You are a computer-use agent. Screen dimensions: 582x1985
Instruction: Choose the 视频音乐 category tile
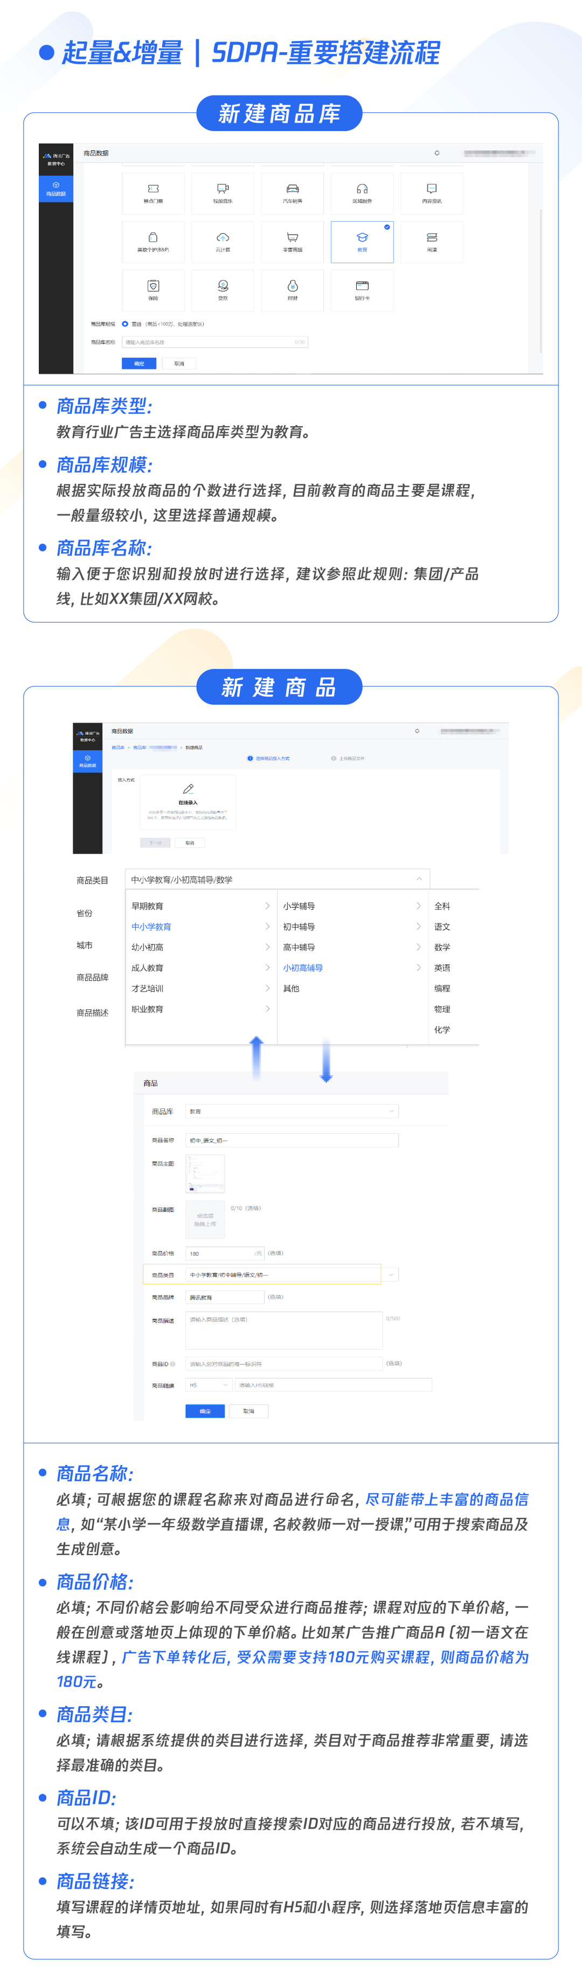(223, 194)
